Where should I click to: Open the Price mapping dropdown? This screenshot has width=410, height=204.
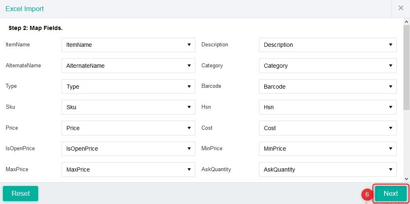pos(128,128)
